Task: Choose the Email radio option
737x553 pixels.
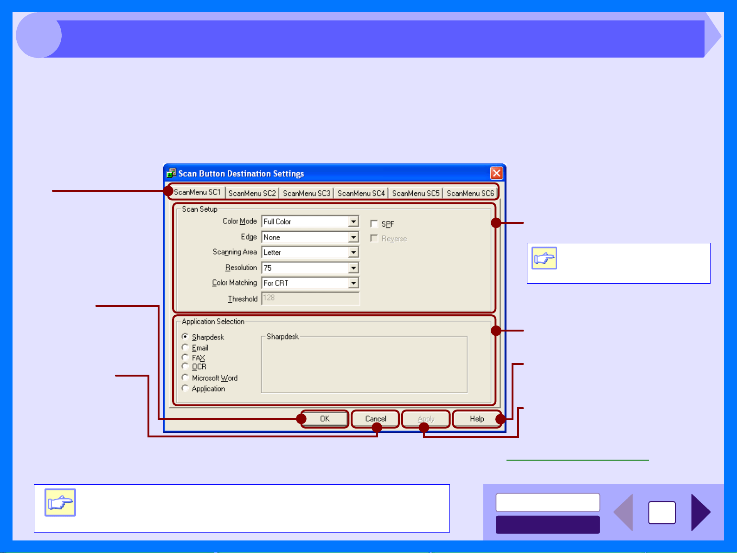Action: pos(185,347)
